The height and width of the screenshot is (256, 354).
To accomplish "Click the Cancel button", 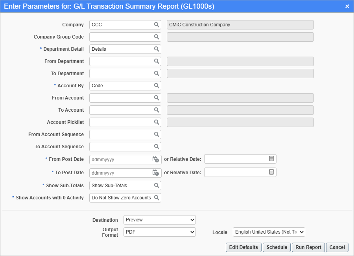I will (x=337, y=247).
